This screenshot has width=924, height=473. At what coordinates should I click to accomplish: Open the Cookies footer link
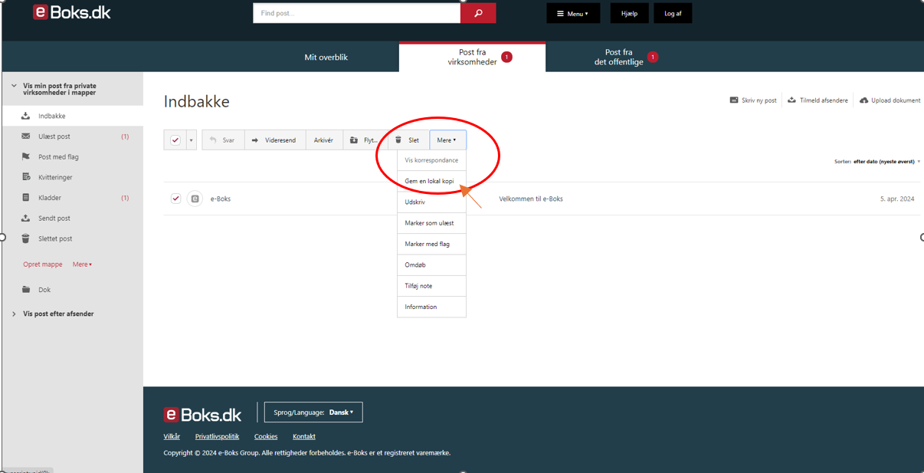pos(266,436)
